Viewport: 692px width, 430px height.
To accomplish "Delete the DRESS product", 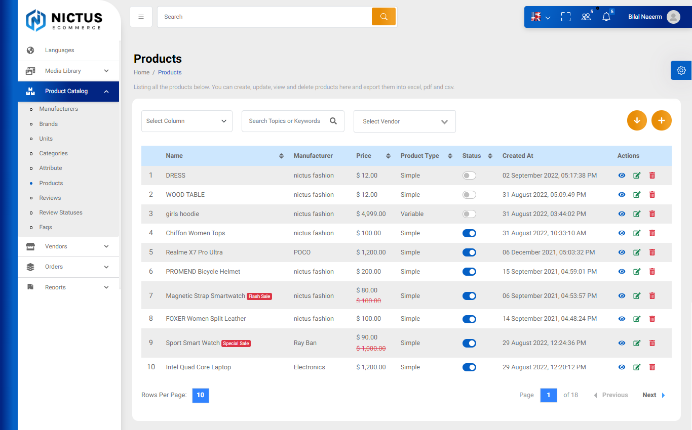I will [x=652, y=176].
